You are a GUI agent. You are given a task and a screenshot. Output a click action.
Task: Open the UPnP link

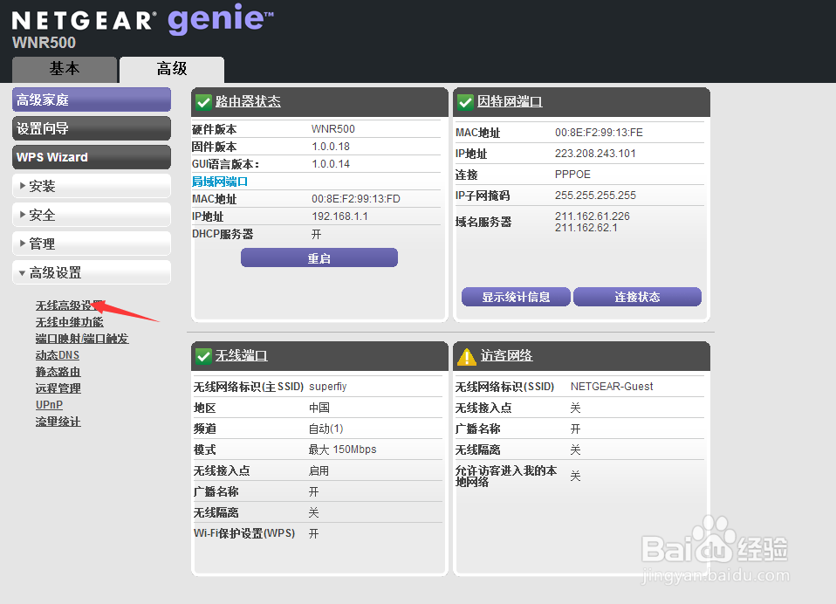(49, 405)
